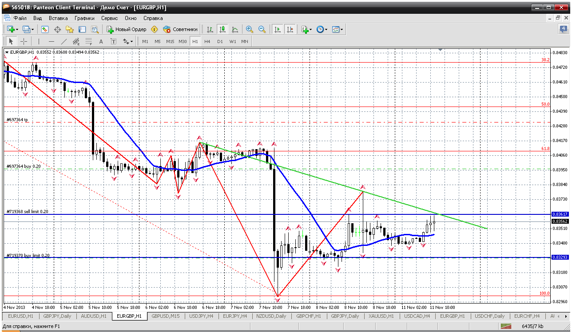This screenshot has width=572, height=332.
Task: Switch to the NZDUSD,Daily chart tab
Action: 271,316
